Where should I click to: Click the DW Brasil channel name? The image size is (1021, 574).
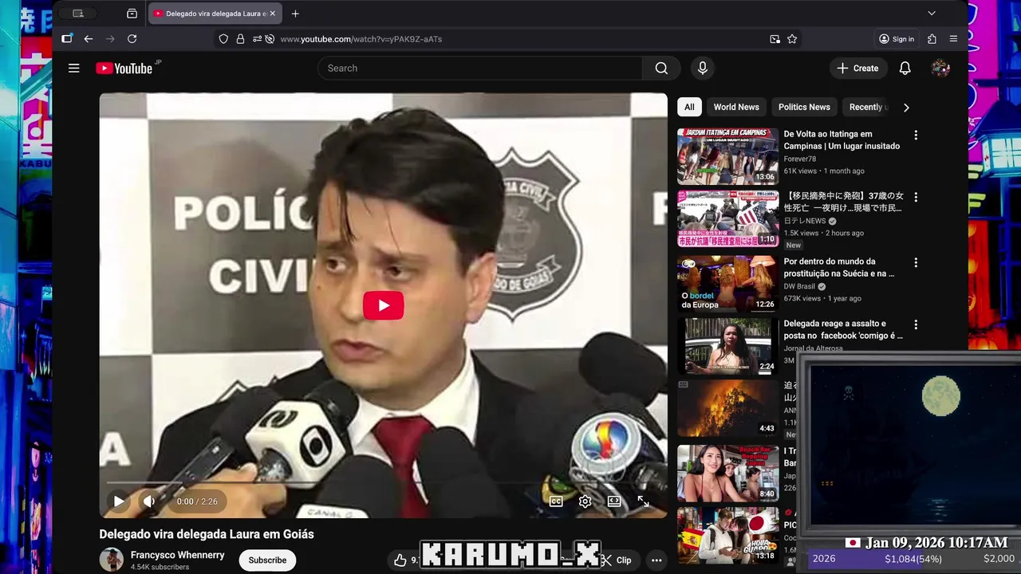pyautogui.click(x=799, y=286)
